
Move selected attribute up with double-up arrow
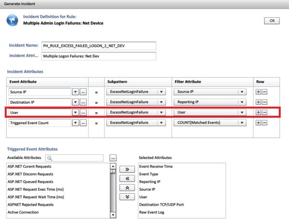coord(126,187)
